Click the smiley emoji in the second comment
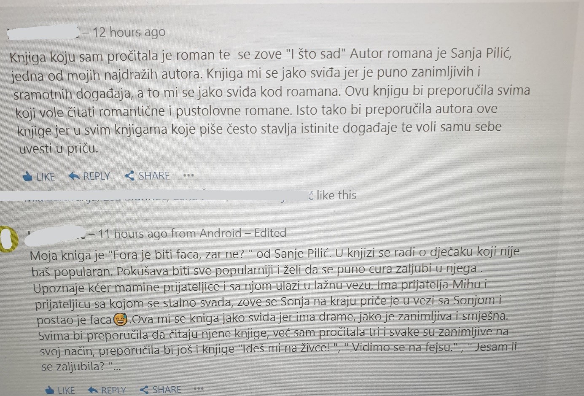The width and height of the screenshot is (584, 396). tap(120, 320)
